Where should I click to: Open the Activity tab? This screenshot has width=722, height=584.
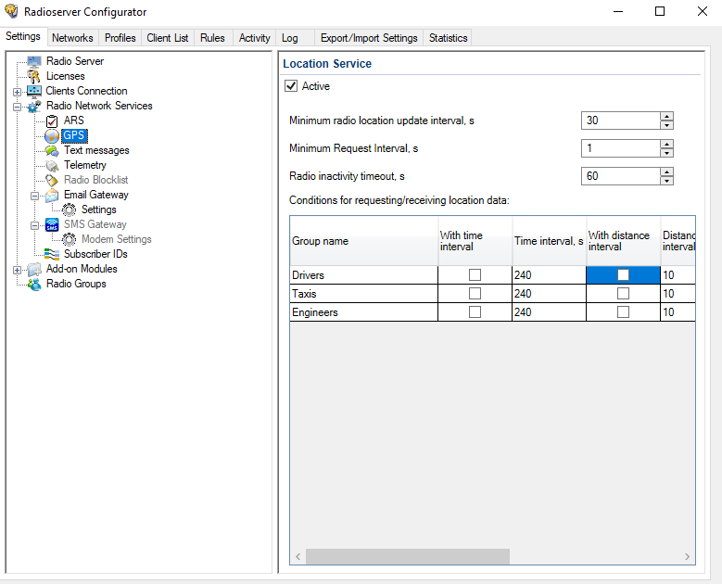click(x=254, y=38)
